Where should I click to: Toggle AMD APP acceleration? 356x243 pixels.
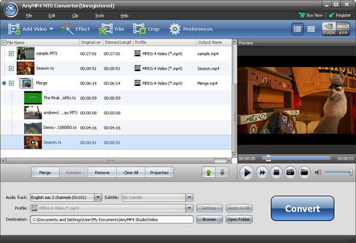343,29
